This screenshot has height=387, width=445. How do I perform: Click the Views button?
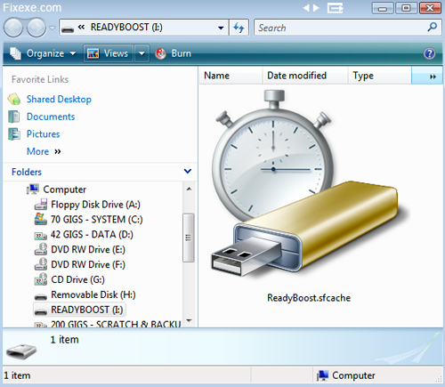pyautogui.click(x=108, y=53)
